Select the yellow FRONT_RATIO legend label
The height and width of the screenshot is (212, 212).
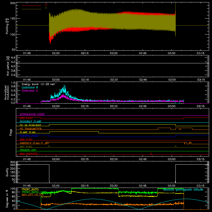(30, 189)
